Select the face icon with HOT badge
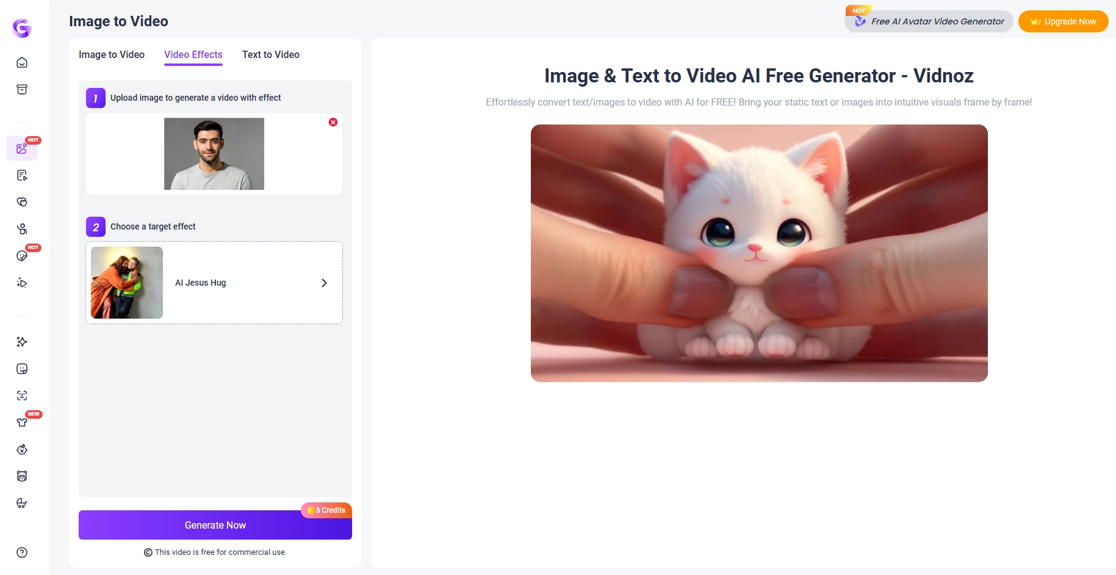 pos(21,256)
